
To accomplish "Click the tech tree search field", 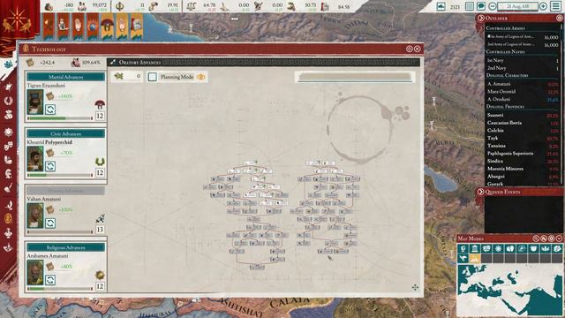I will tap(354, 77).
